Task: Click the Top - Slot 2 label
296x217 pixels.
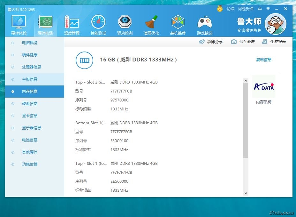Action: (x=90, y=82)
